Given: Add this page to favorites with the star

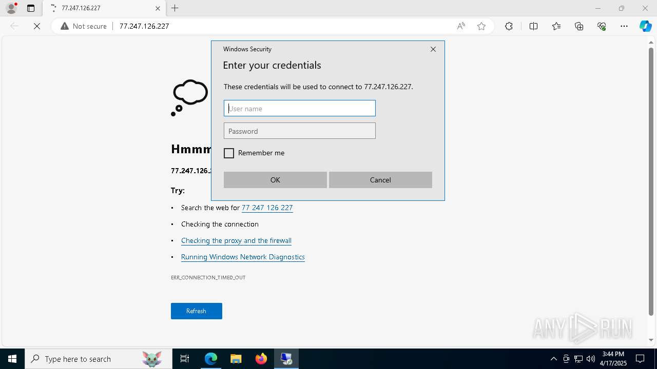Looking at the screenshot, I should pos(481,26).
